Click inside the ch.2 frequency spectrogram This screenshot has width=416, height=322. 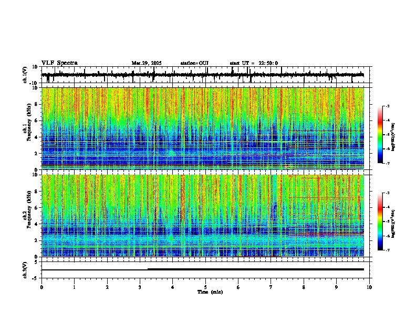pyautogui.click(x=203, y=216)
